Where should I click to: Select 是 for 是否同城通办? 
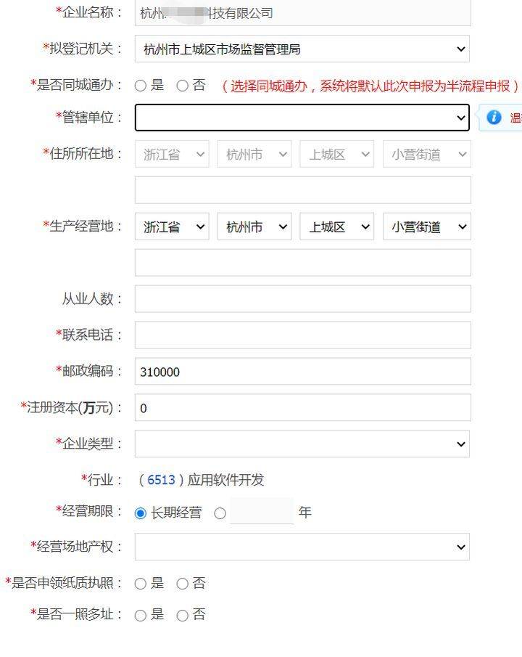click(141, 86)
